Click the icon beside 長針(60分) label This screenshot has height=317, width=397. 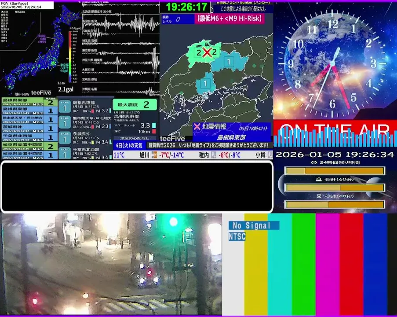pyautogui.click(x=319, y=179)
